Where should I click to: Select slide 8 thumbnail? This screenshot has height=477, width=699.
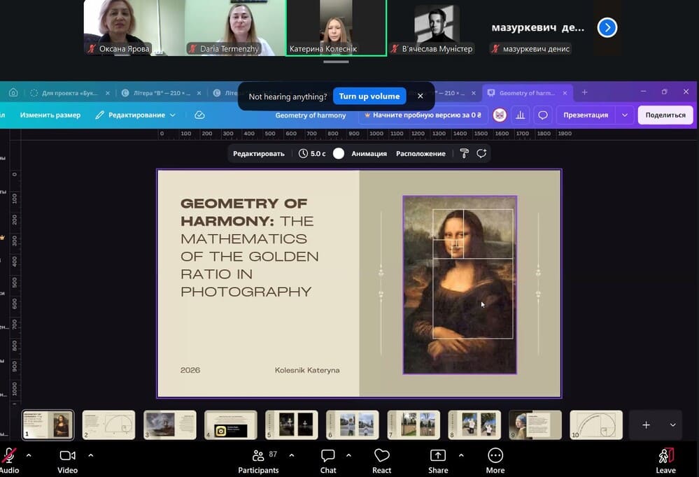[474, 425]
